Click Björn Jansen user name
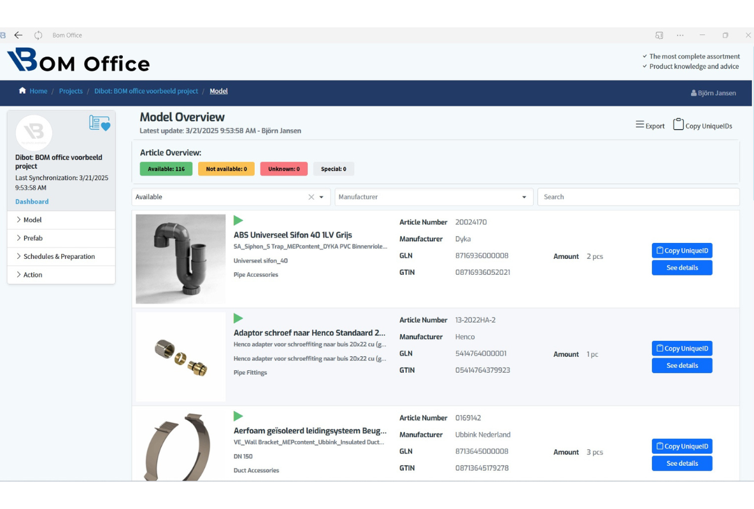The image size is (754, 509). (x=717, y=94)
